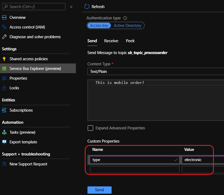Switch to the Peek tab
The height and width of the screenshot is (195, 224).
point(130,41)
